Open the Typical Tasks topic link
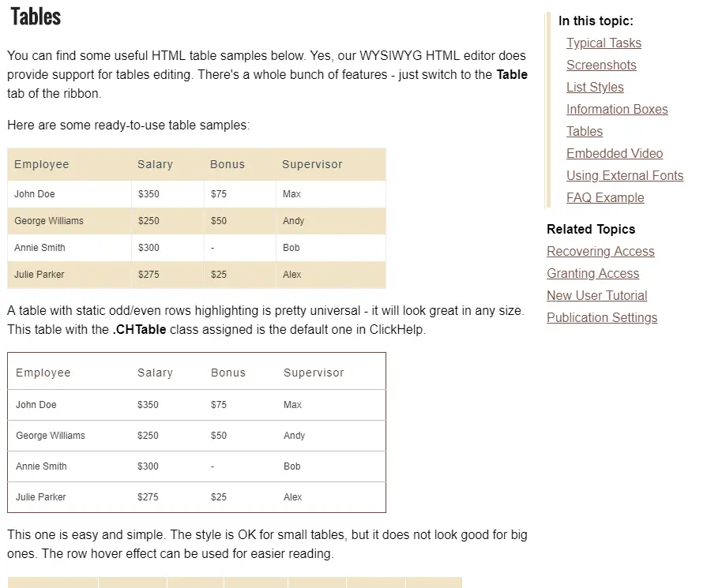The image size is (711, 588). point(604,43)
